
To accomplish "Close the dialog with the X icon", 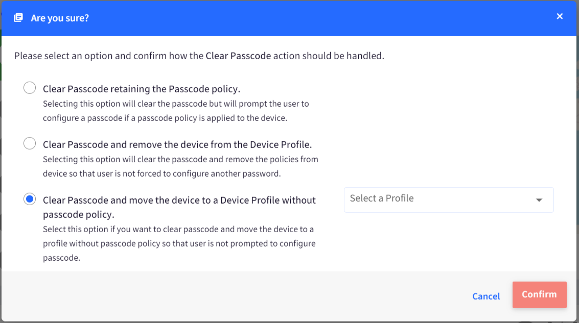I will 560,16.
